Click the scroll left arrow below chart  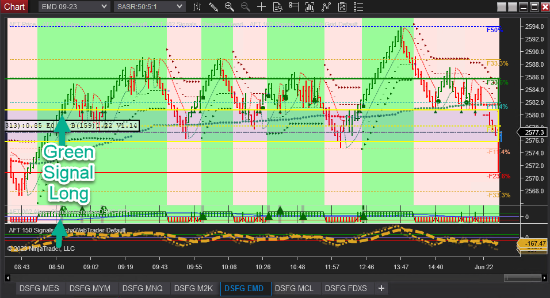pyautogui.click(x=7, y=278)
